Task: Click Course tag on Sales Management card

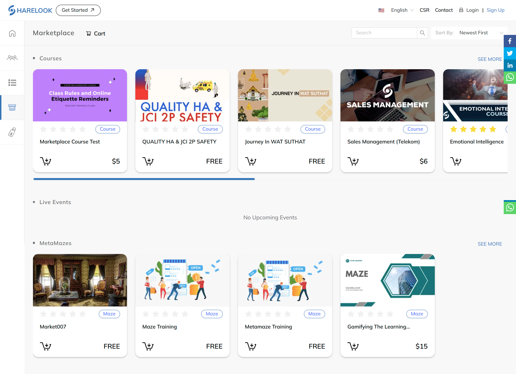Action: click(x=415, y=129)
